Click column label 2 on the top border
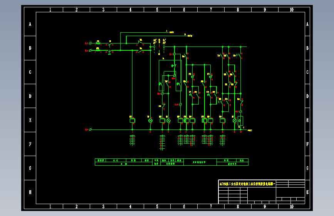The image size is (334, 216). (77, 10)
